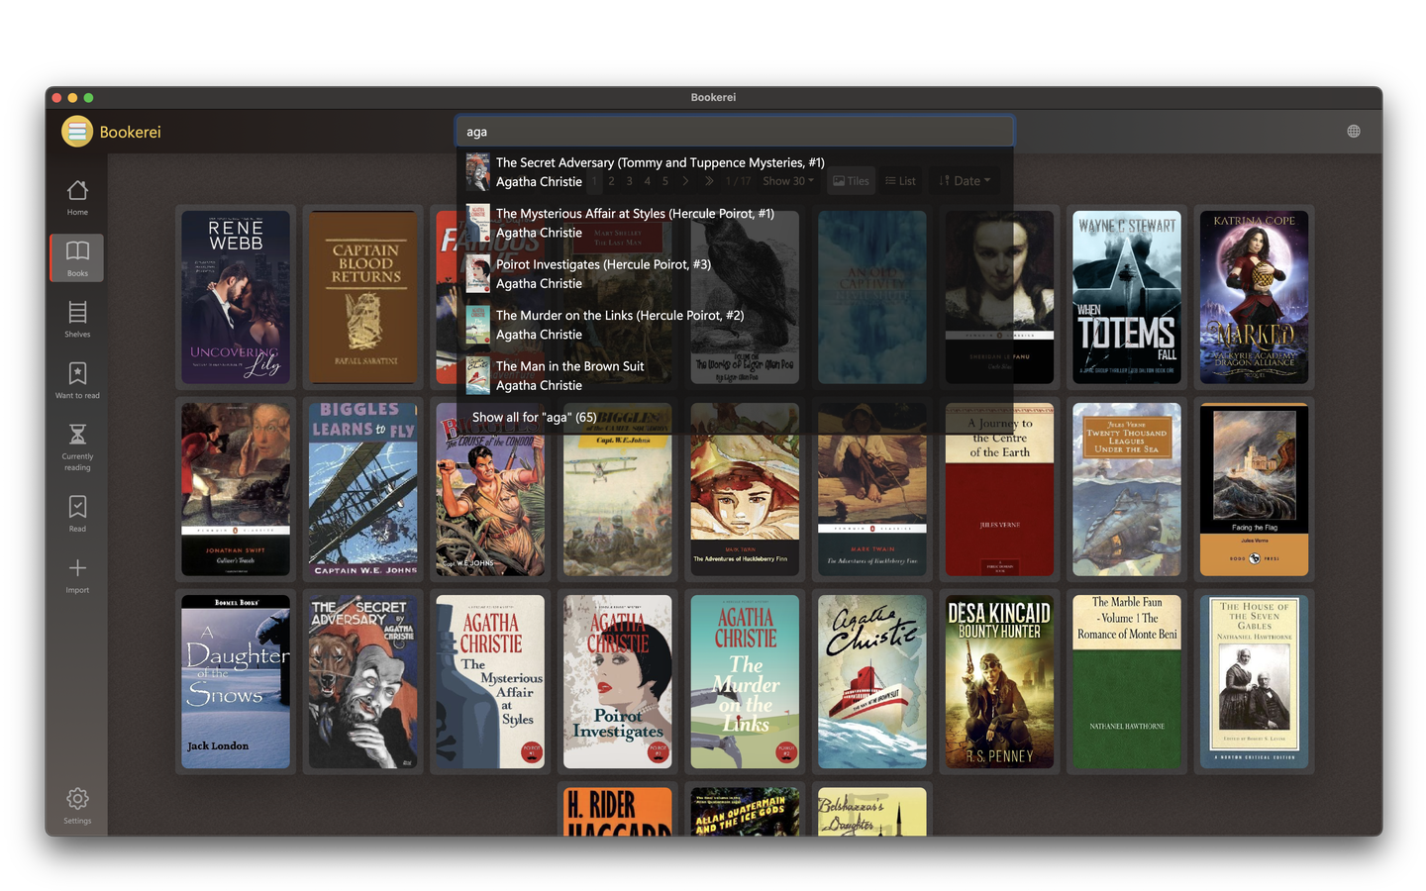Focus the search field containing "aga"

coord(735,132)
